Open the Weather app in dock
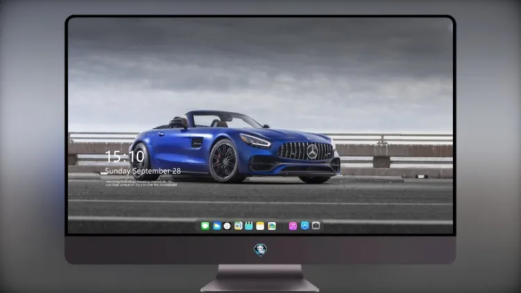Image resolution: width=521 pixels, height=293 pixels. point(217,226)
